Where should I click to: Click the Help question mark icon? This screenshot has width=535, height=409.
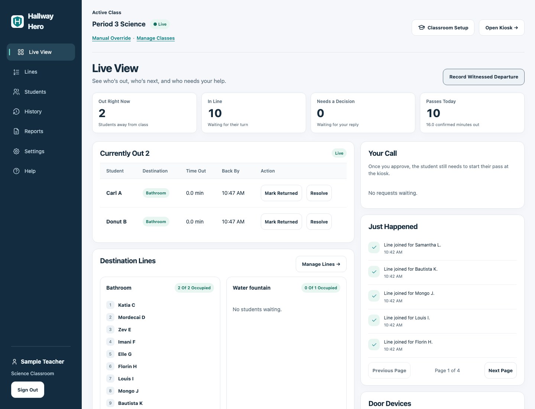[16, 171]
